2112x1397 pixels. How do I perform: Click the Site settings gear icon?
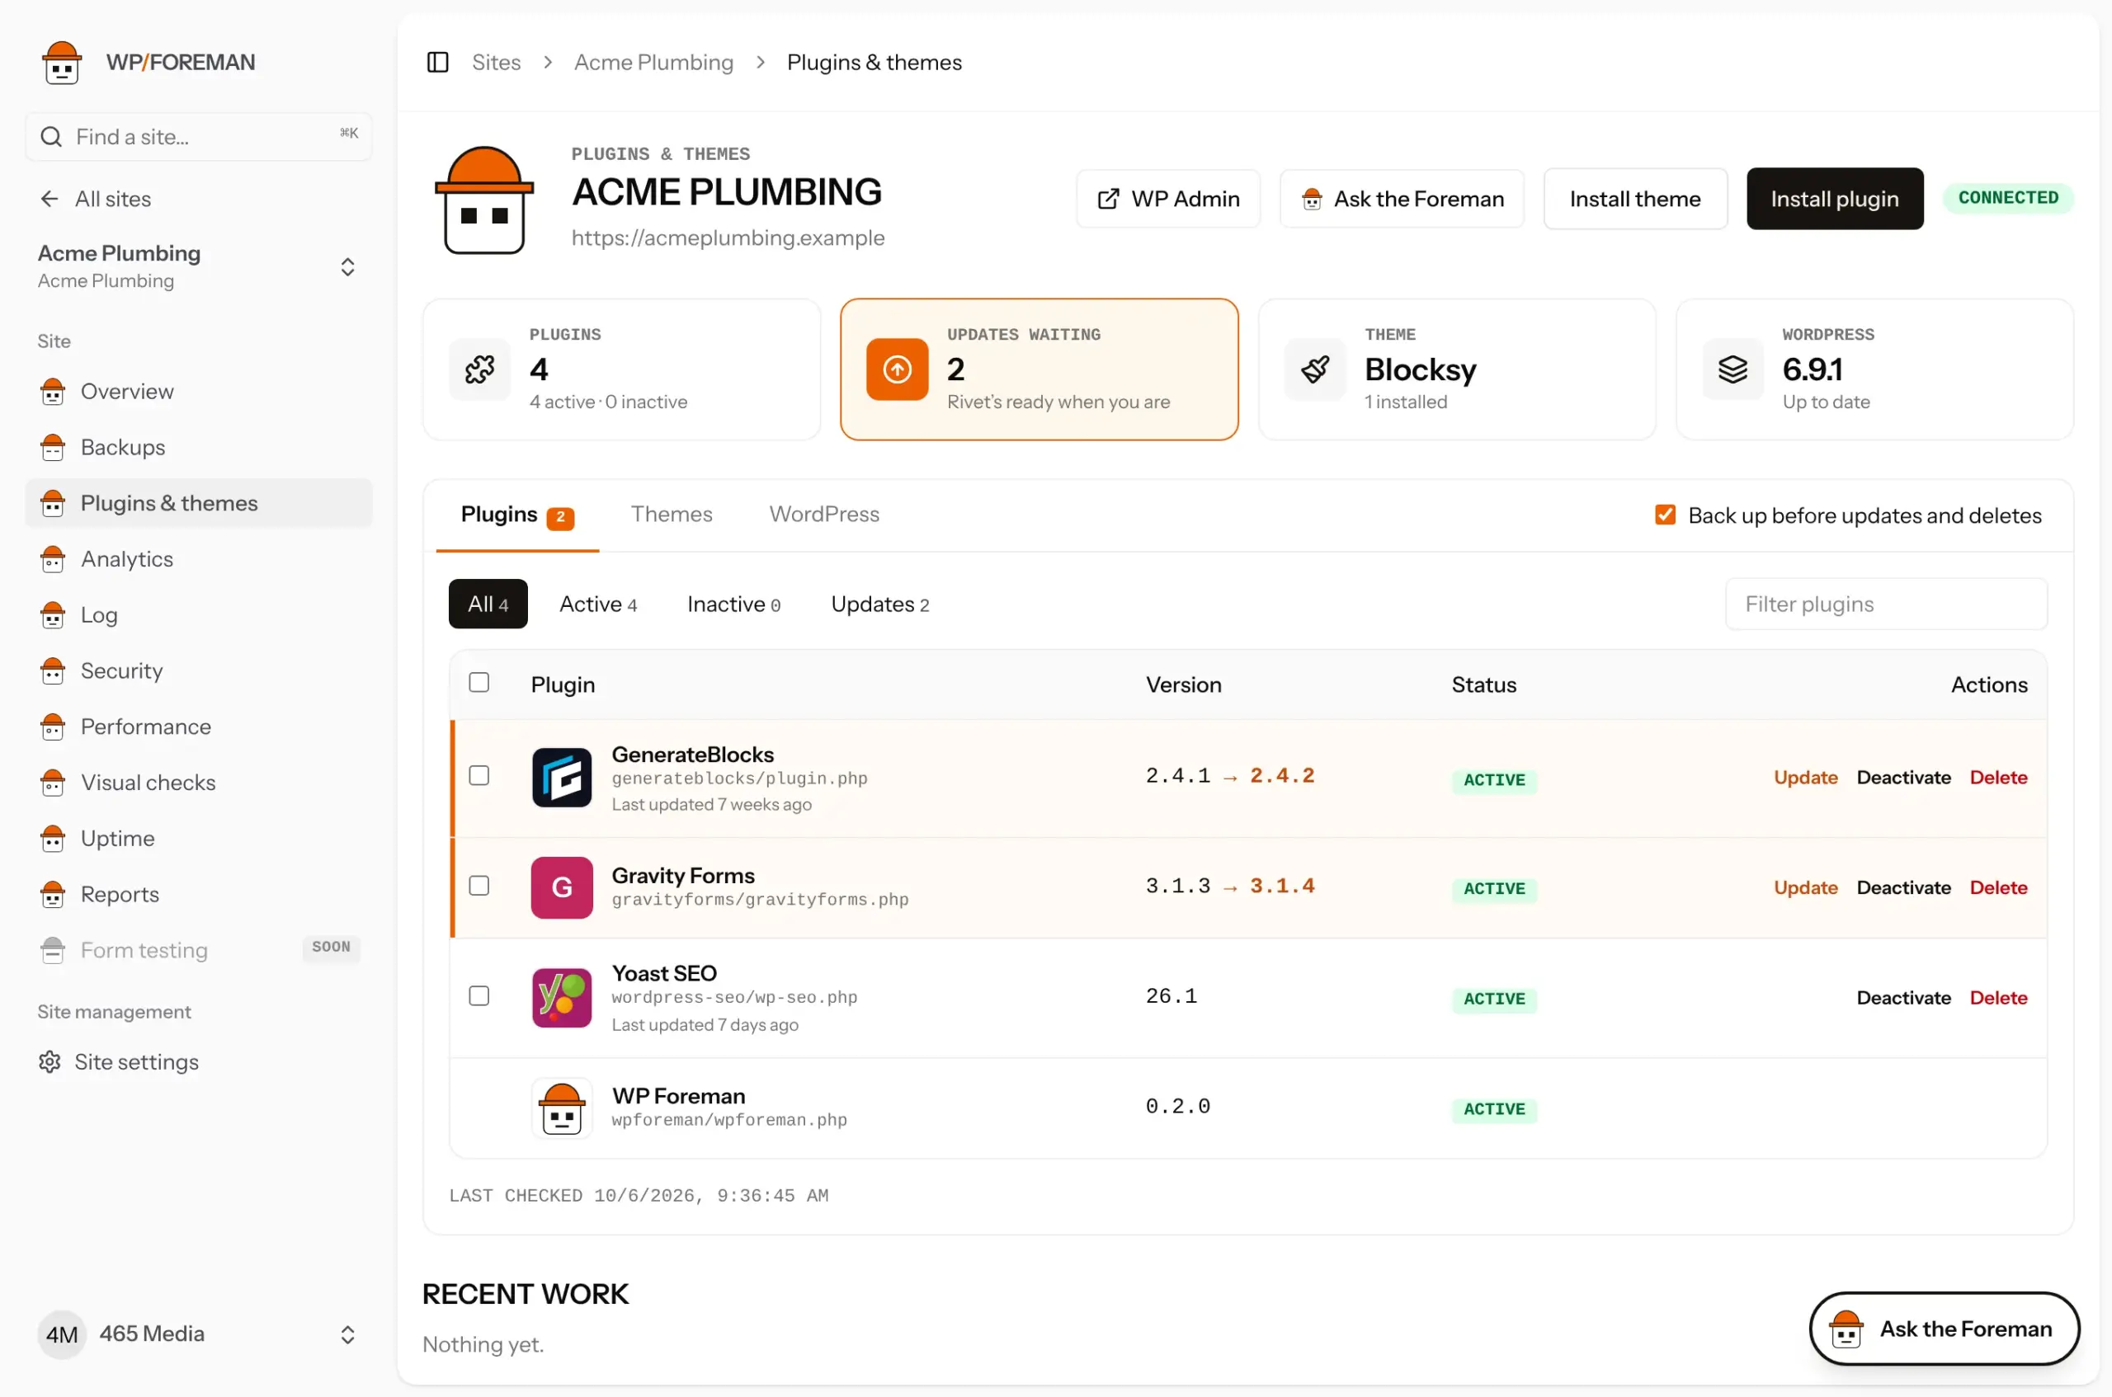(49, 1062)
